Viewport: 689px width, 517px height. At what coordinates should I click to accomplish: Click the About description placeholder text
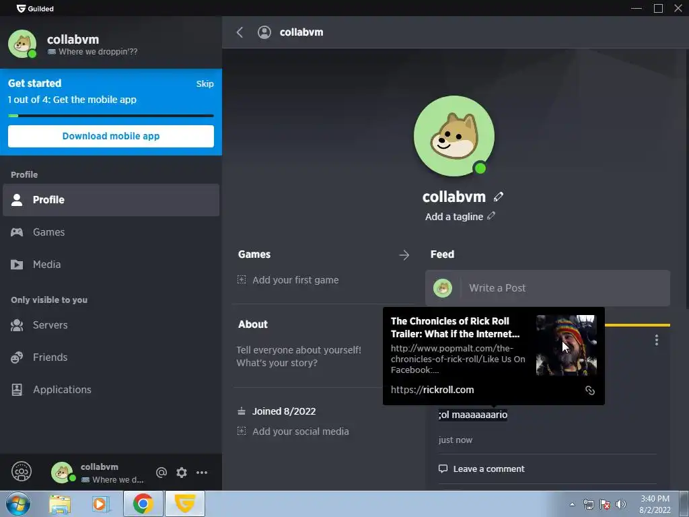(299, 357)
